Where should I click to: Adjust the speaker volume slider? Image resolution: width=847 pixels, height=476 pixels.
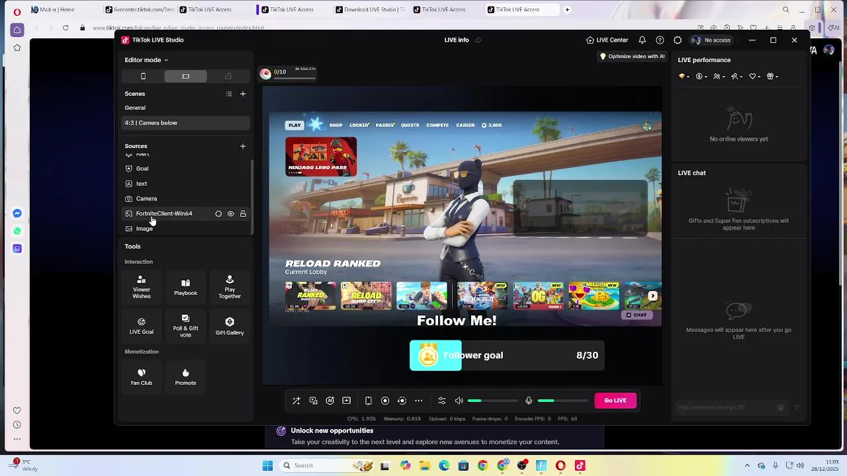point(493,401)
